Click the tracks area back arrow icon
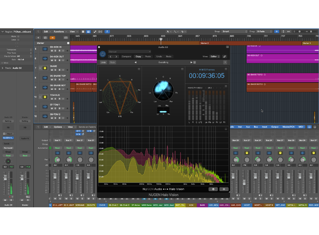Screen dimensions: 319x235 pos(38,32)
